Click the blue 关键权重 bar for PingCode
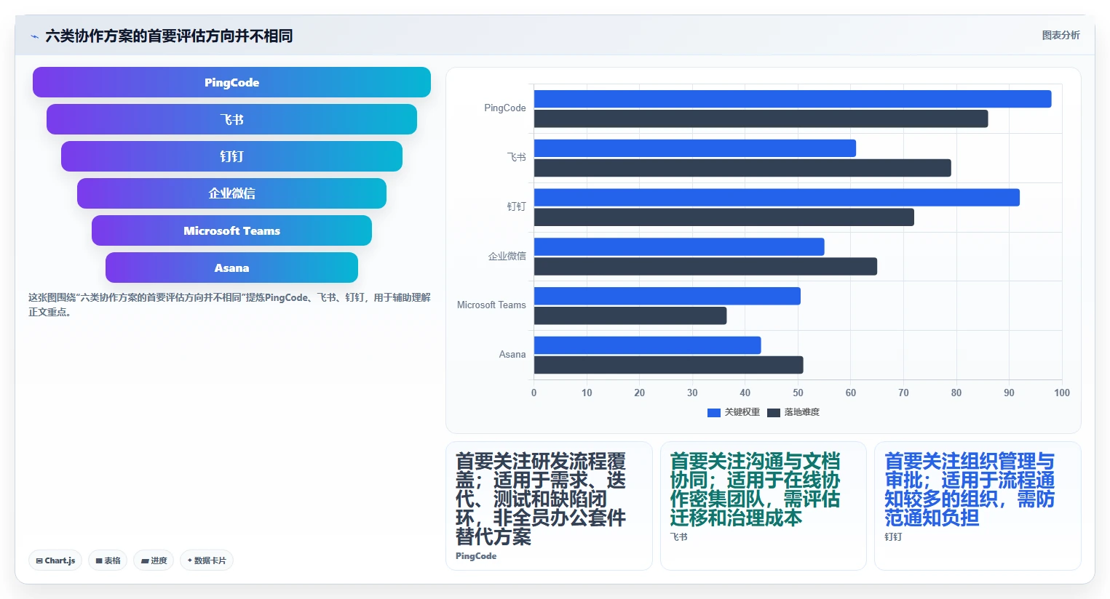The width and height of the screenshot is (1110, 599). 793,99
